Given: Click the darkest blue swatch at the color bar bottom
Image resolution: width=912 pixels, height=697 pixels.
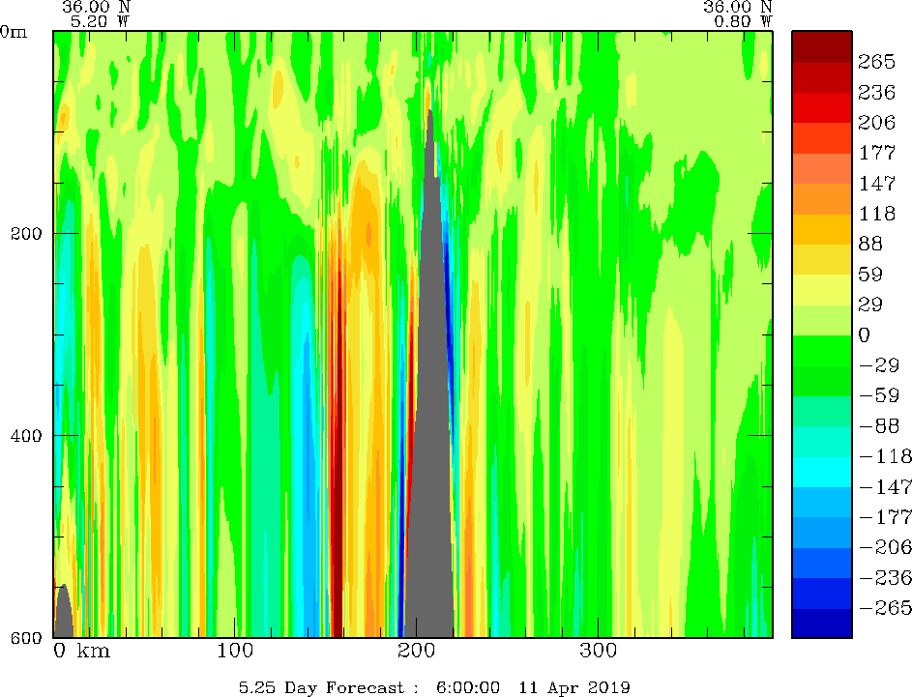Looking at the screenshot, I should tap(821, 623).
